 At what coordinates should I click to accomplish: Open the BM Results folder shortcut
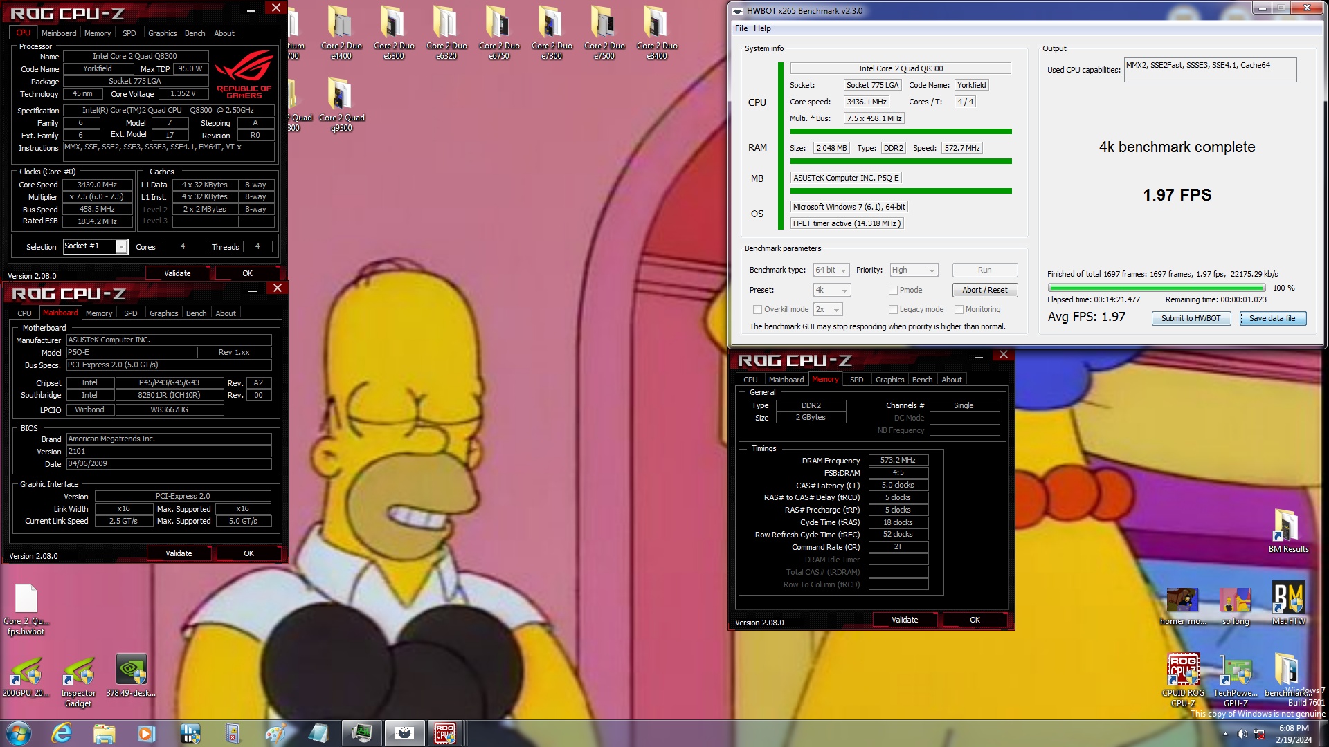coord(1288,531)
